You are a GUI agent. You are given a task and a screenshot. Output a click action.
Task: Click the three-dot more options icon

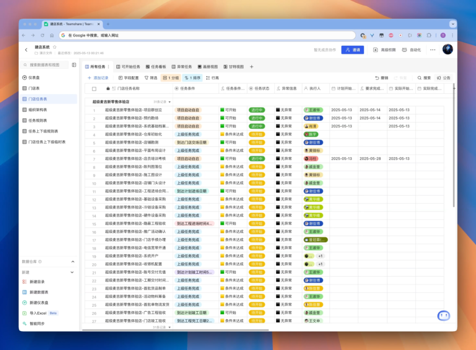433,50
